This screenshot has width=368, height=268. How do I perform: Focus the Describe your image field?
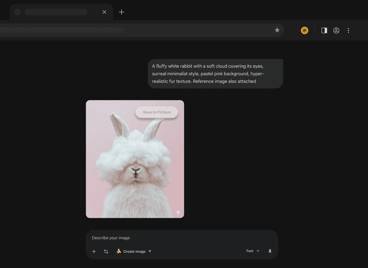182,238
